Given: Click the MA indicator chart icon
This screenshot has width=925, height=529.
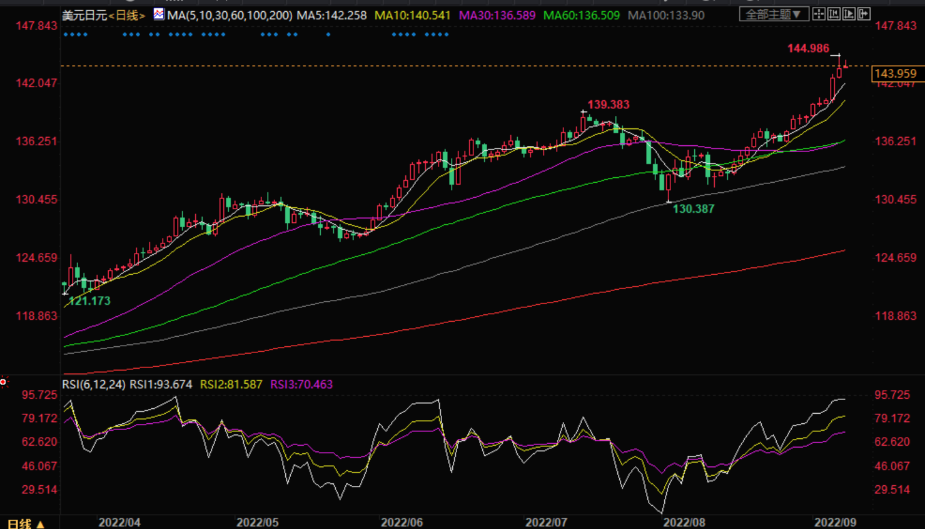Looking at the screenshot, I should point(159,14).
